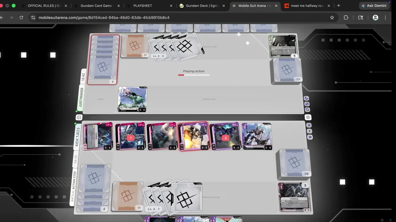396x222 pixels.
Task: Click the opponent's fanned resource cards Lv. 4
Action: click(176, 47)
